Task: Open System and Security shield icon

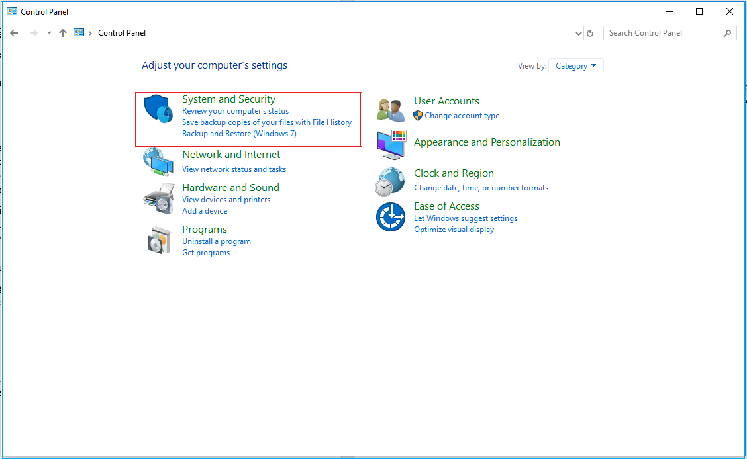Action: tap(158, 108)
